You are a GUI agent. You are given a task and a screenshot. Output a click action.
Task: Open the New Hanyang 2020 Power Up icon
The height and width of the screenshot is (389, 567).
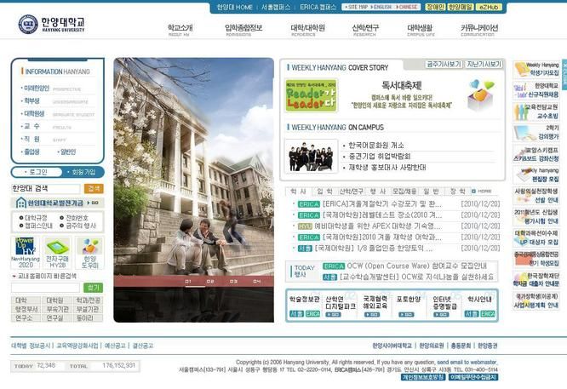point(26,252)
